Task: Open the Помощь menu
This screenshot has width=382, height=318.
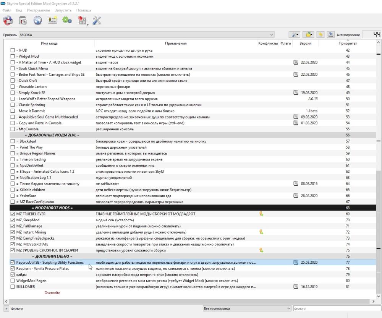Action: coord(84,10)
